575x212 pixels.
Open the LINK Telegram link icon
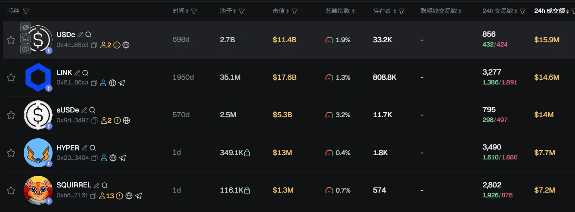pyautogui.click(x=122, y=83)
